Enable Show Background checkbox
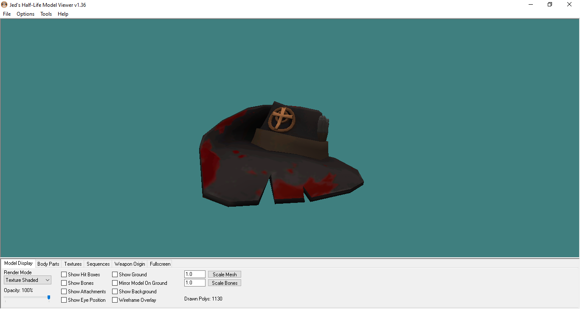Screen dimensions: 580x309 point(115,292)
